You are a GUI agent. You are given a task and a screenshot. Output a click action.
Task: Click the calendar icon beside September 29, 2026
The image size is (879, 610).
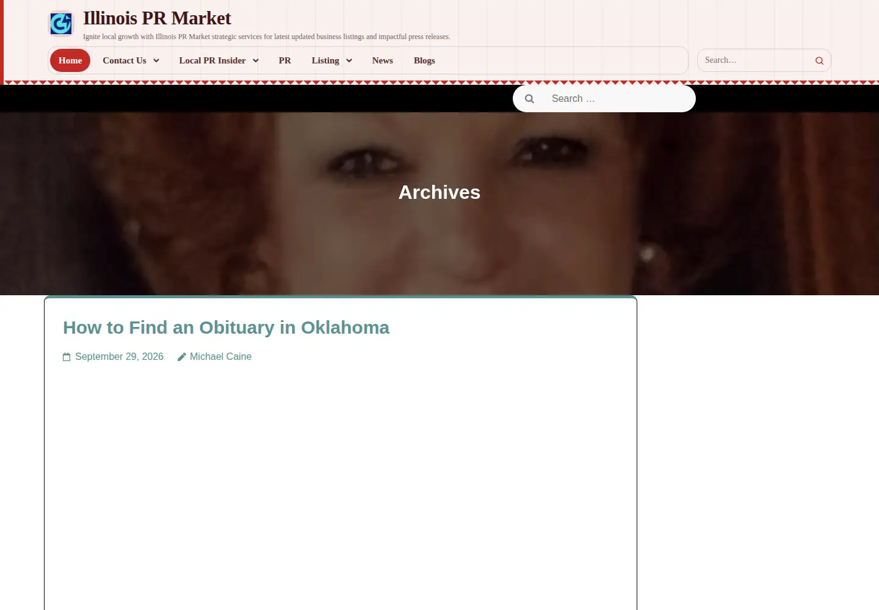click(x=67, y=357)
